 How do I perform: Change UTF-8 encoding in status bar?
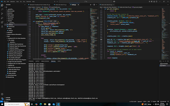point(145,102)
